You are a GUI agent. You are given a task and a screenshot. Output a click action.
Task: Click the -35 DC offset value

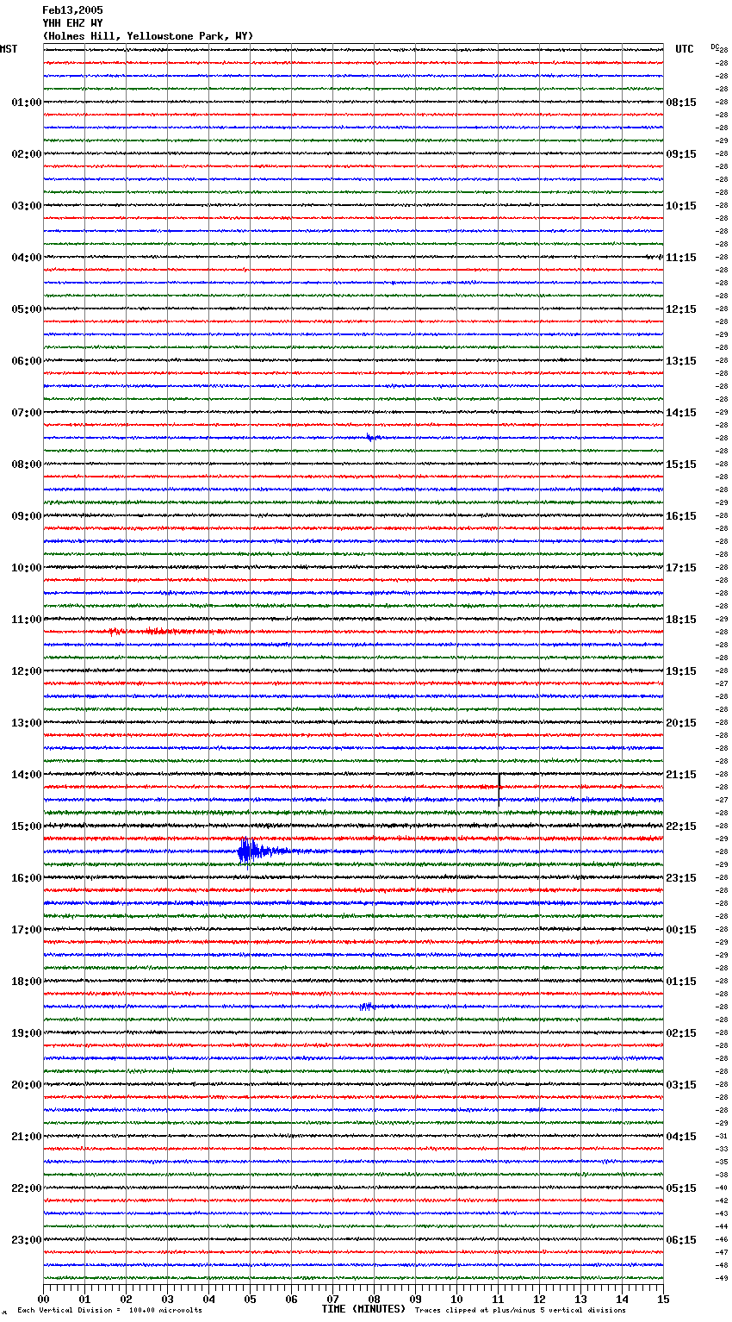[722, 1162]
